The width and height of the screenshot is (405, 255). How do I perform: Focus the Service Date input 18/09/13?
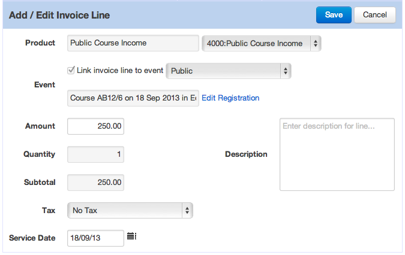coord(95,238)
